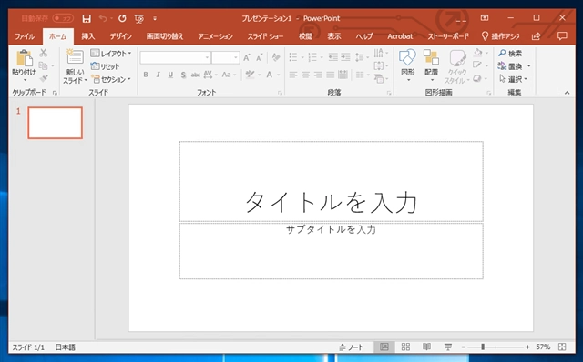
Task: Open Font dialog launcher
Action: [280, 93]
